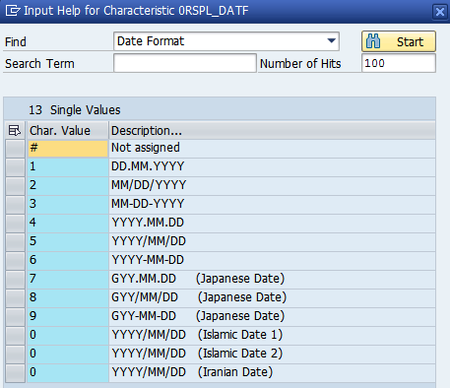Image resolution: width=450 pixels, height=388 pixels.
Task: Select row marker for MM/DD/YYYY
Action: point(15,186)
